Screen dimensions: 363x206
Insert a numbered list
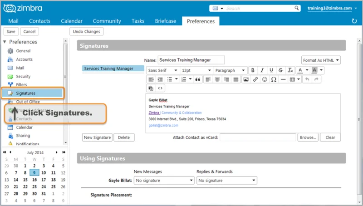[184, 79]
